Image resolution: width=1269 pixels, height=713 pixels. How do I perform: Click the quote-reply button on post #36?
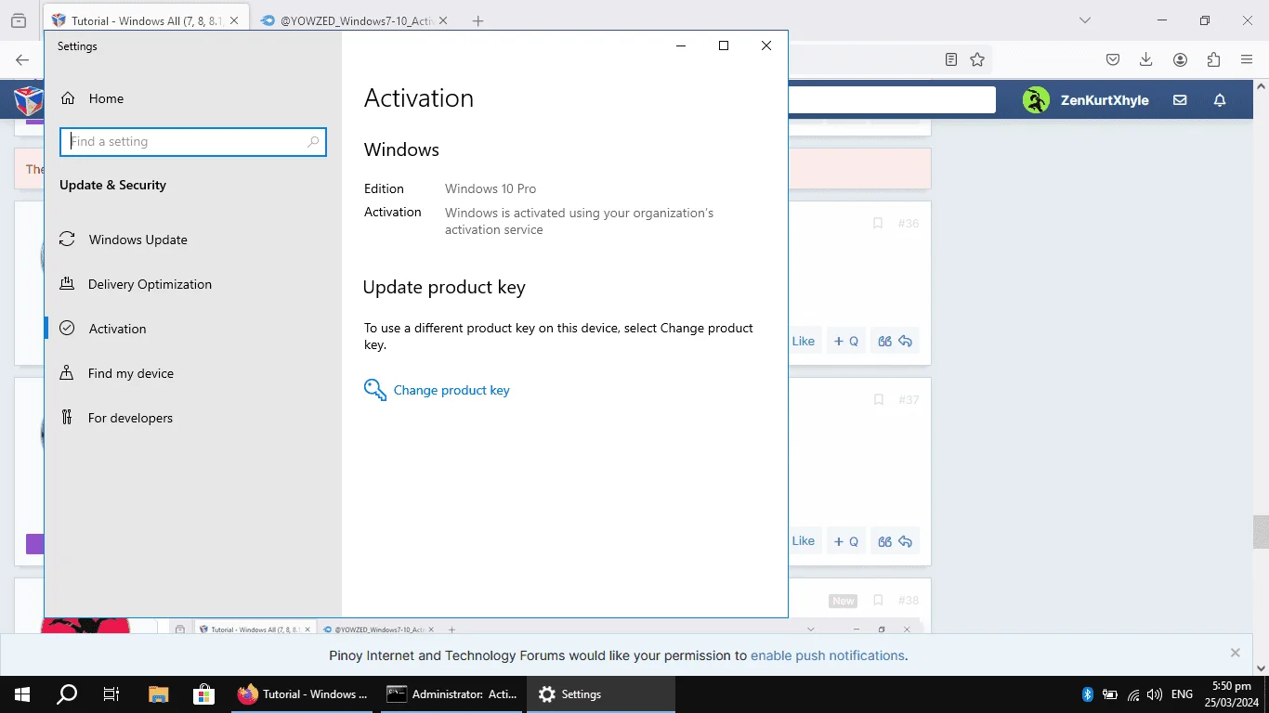[896, 341]
